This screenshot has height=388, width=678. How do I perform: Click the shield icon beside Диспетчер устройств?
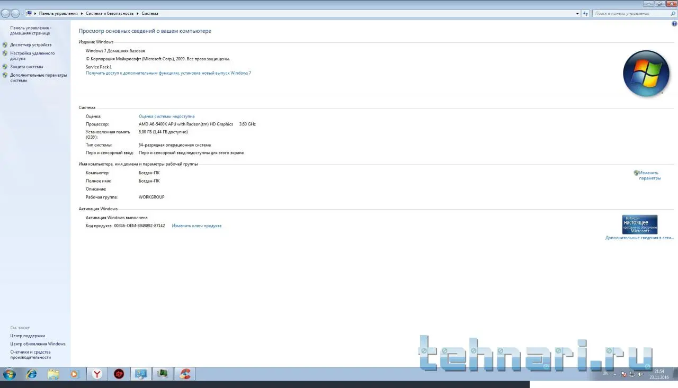pos(5,45)
